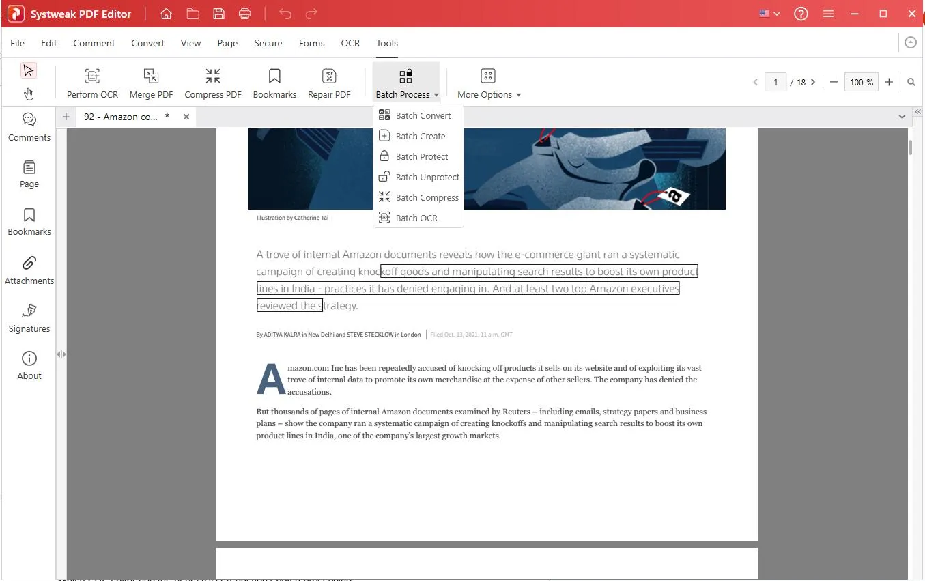The height and width of the screenshot is (581, 925).
Task: Open a file with the folder icon
Action: 193,14
